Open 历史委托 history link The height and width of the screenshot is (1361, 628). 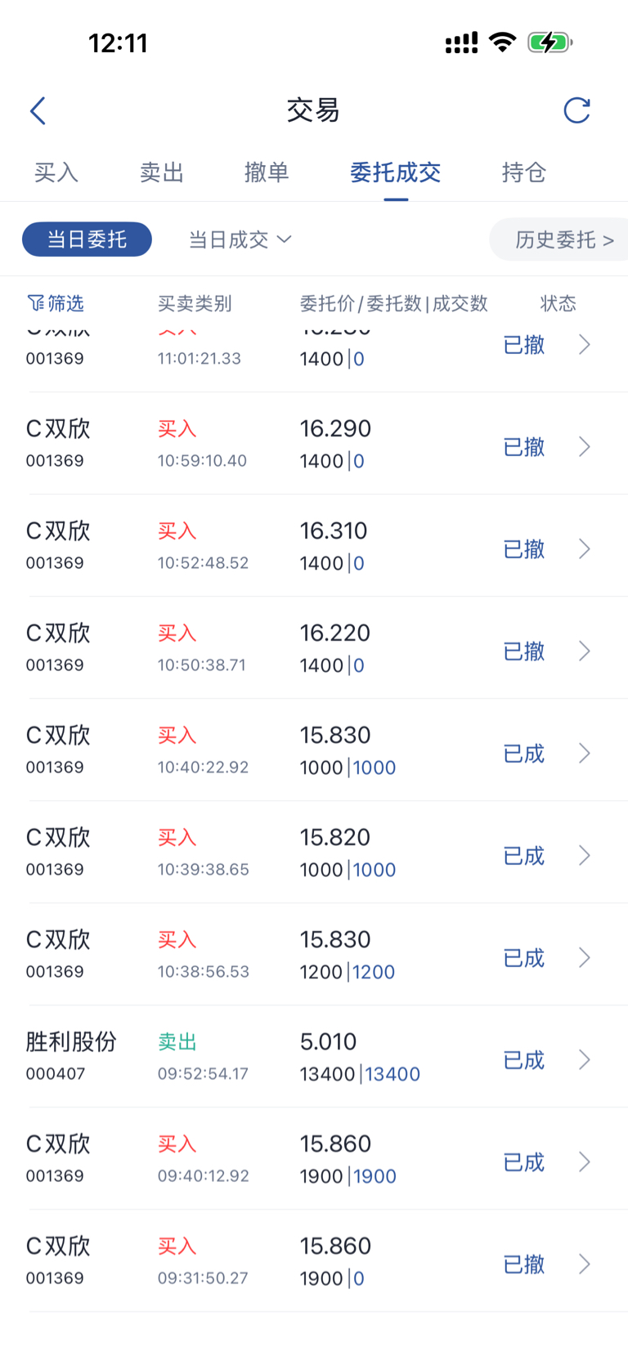pos(564,240)
